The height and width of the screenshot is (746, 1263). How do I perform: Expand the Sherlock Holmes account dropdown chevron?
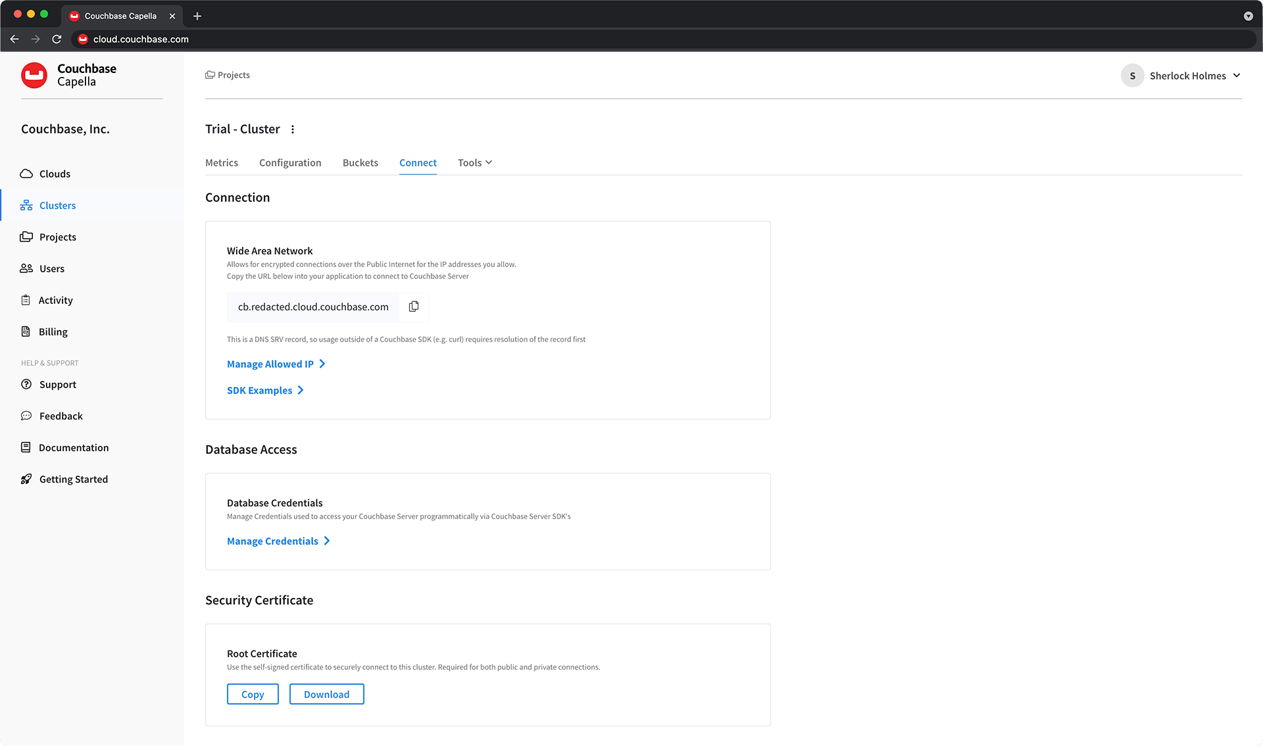(x=1237, y=76)
